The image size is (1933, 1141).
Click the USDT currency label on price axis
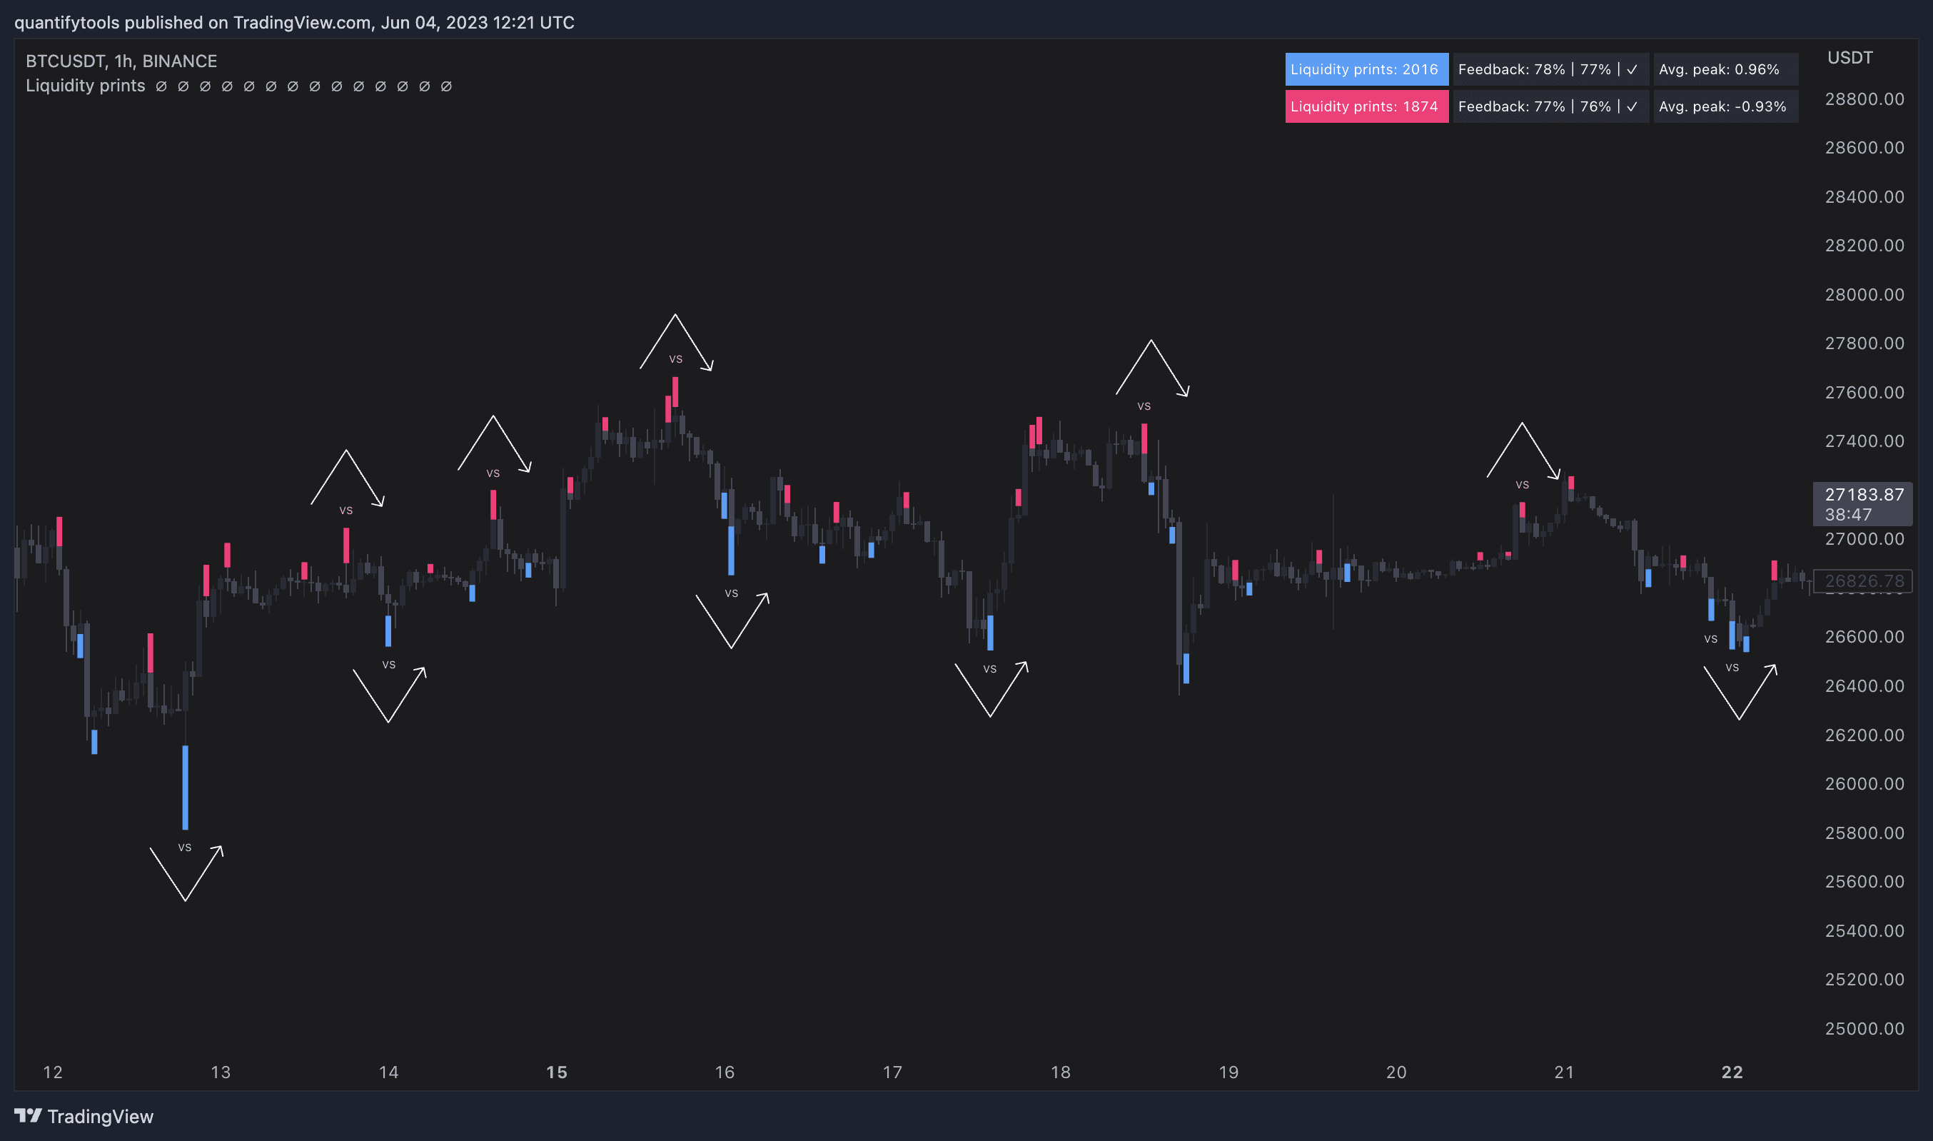coord(1849,58)
